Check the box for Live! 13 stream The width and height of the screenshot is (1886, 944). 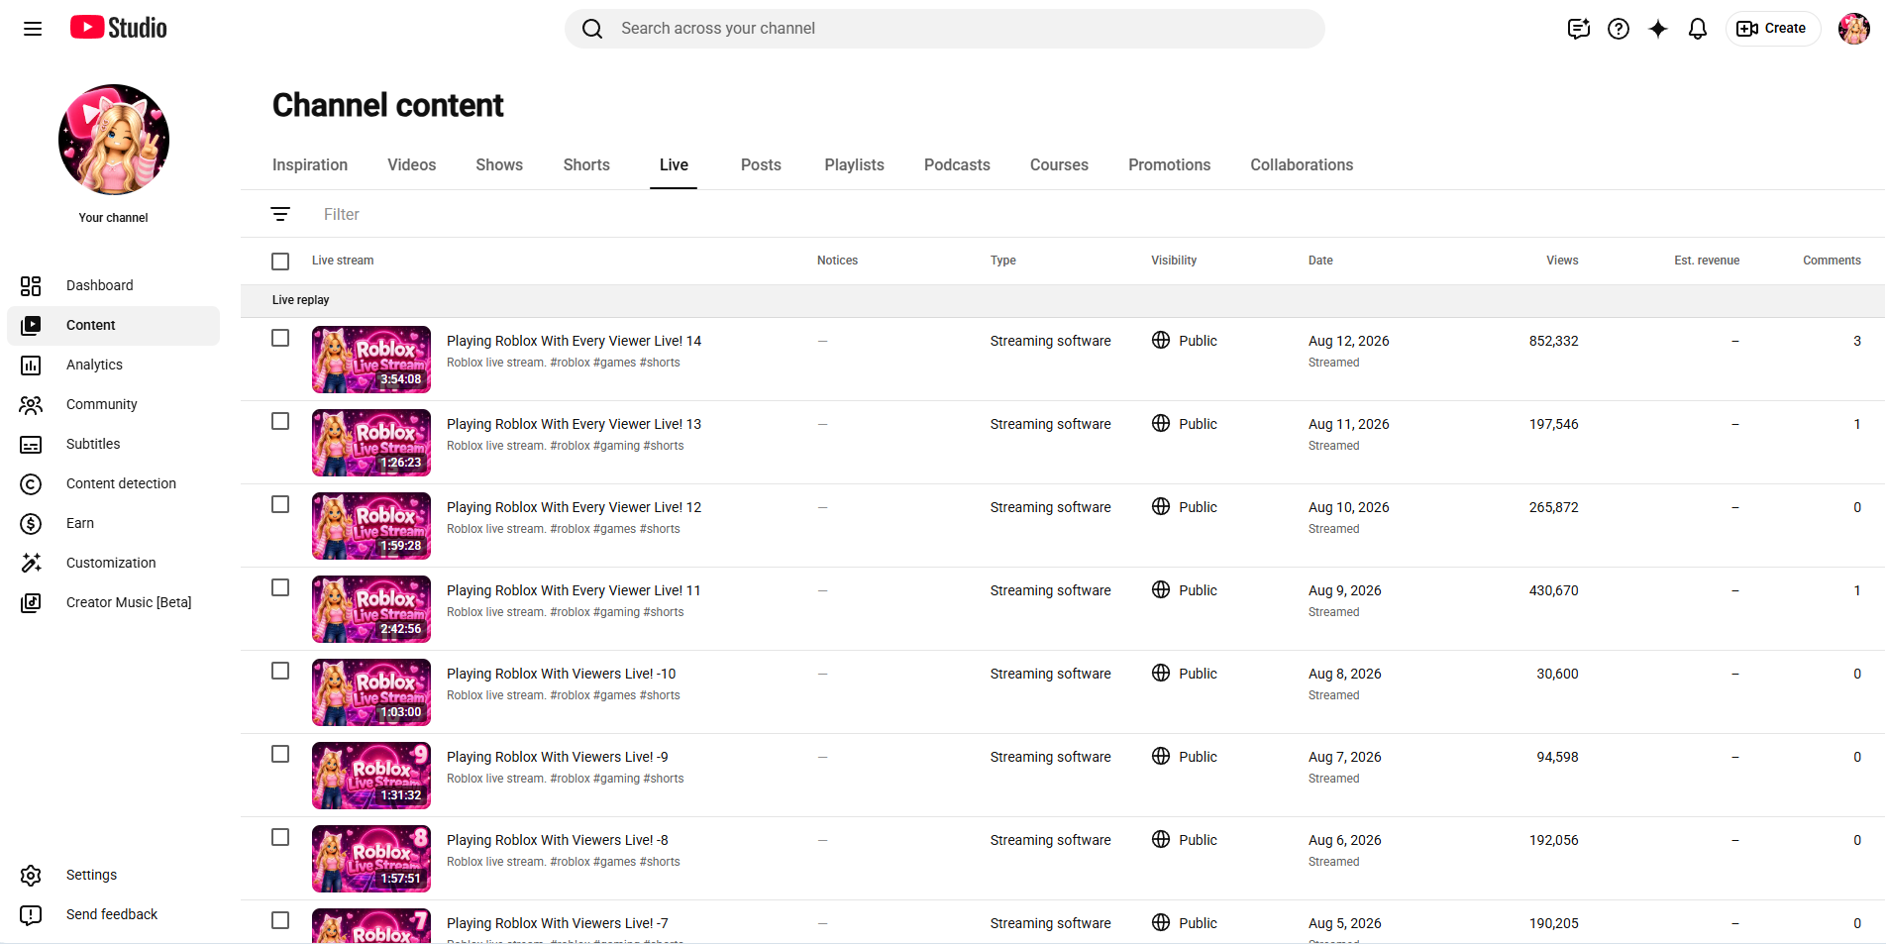point(280,421)
